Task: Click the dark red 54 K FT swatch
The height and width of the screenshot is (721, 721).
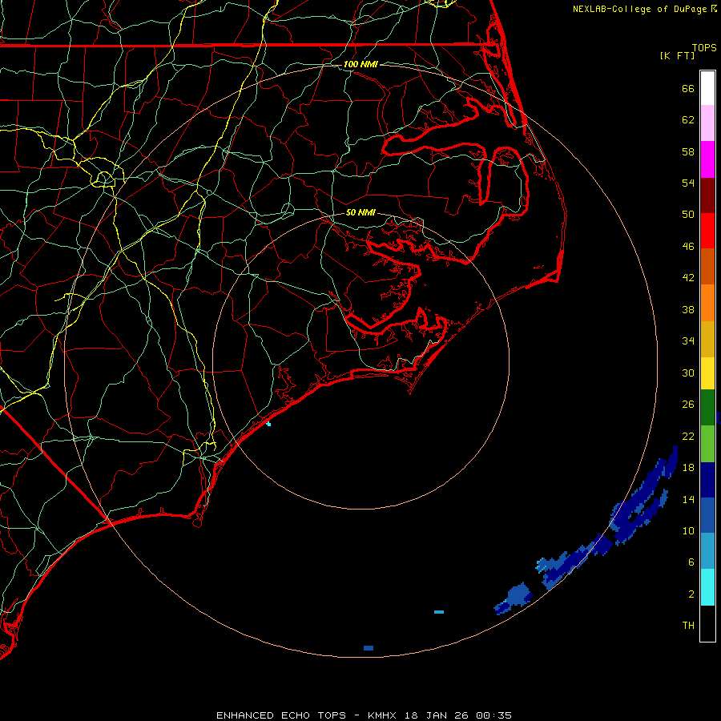Action: [x=707, y=195]
